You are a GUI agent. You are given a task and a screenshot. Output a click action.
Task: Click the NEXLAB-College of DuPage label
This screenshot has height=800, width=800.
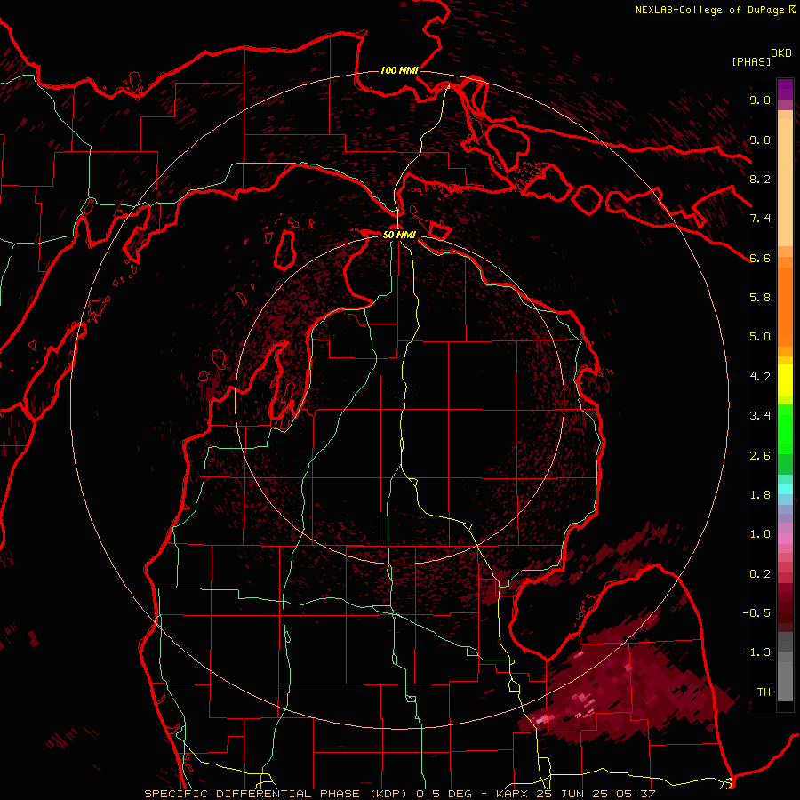tap(709, 10)
